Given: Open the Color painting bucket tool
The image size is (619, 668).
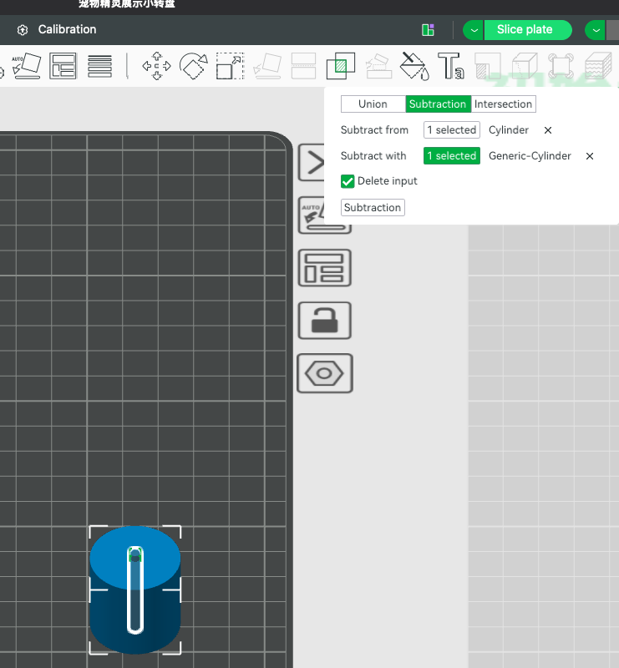Looking at the screenshot, I should click(414, 66).
